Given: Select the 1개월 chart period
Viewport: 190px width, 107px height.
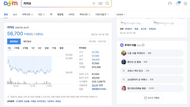Looking at the screenshot, I should pyautogui.click(x=17, y=48).
